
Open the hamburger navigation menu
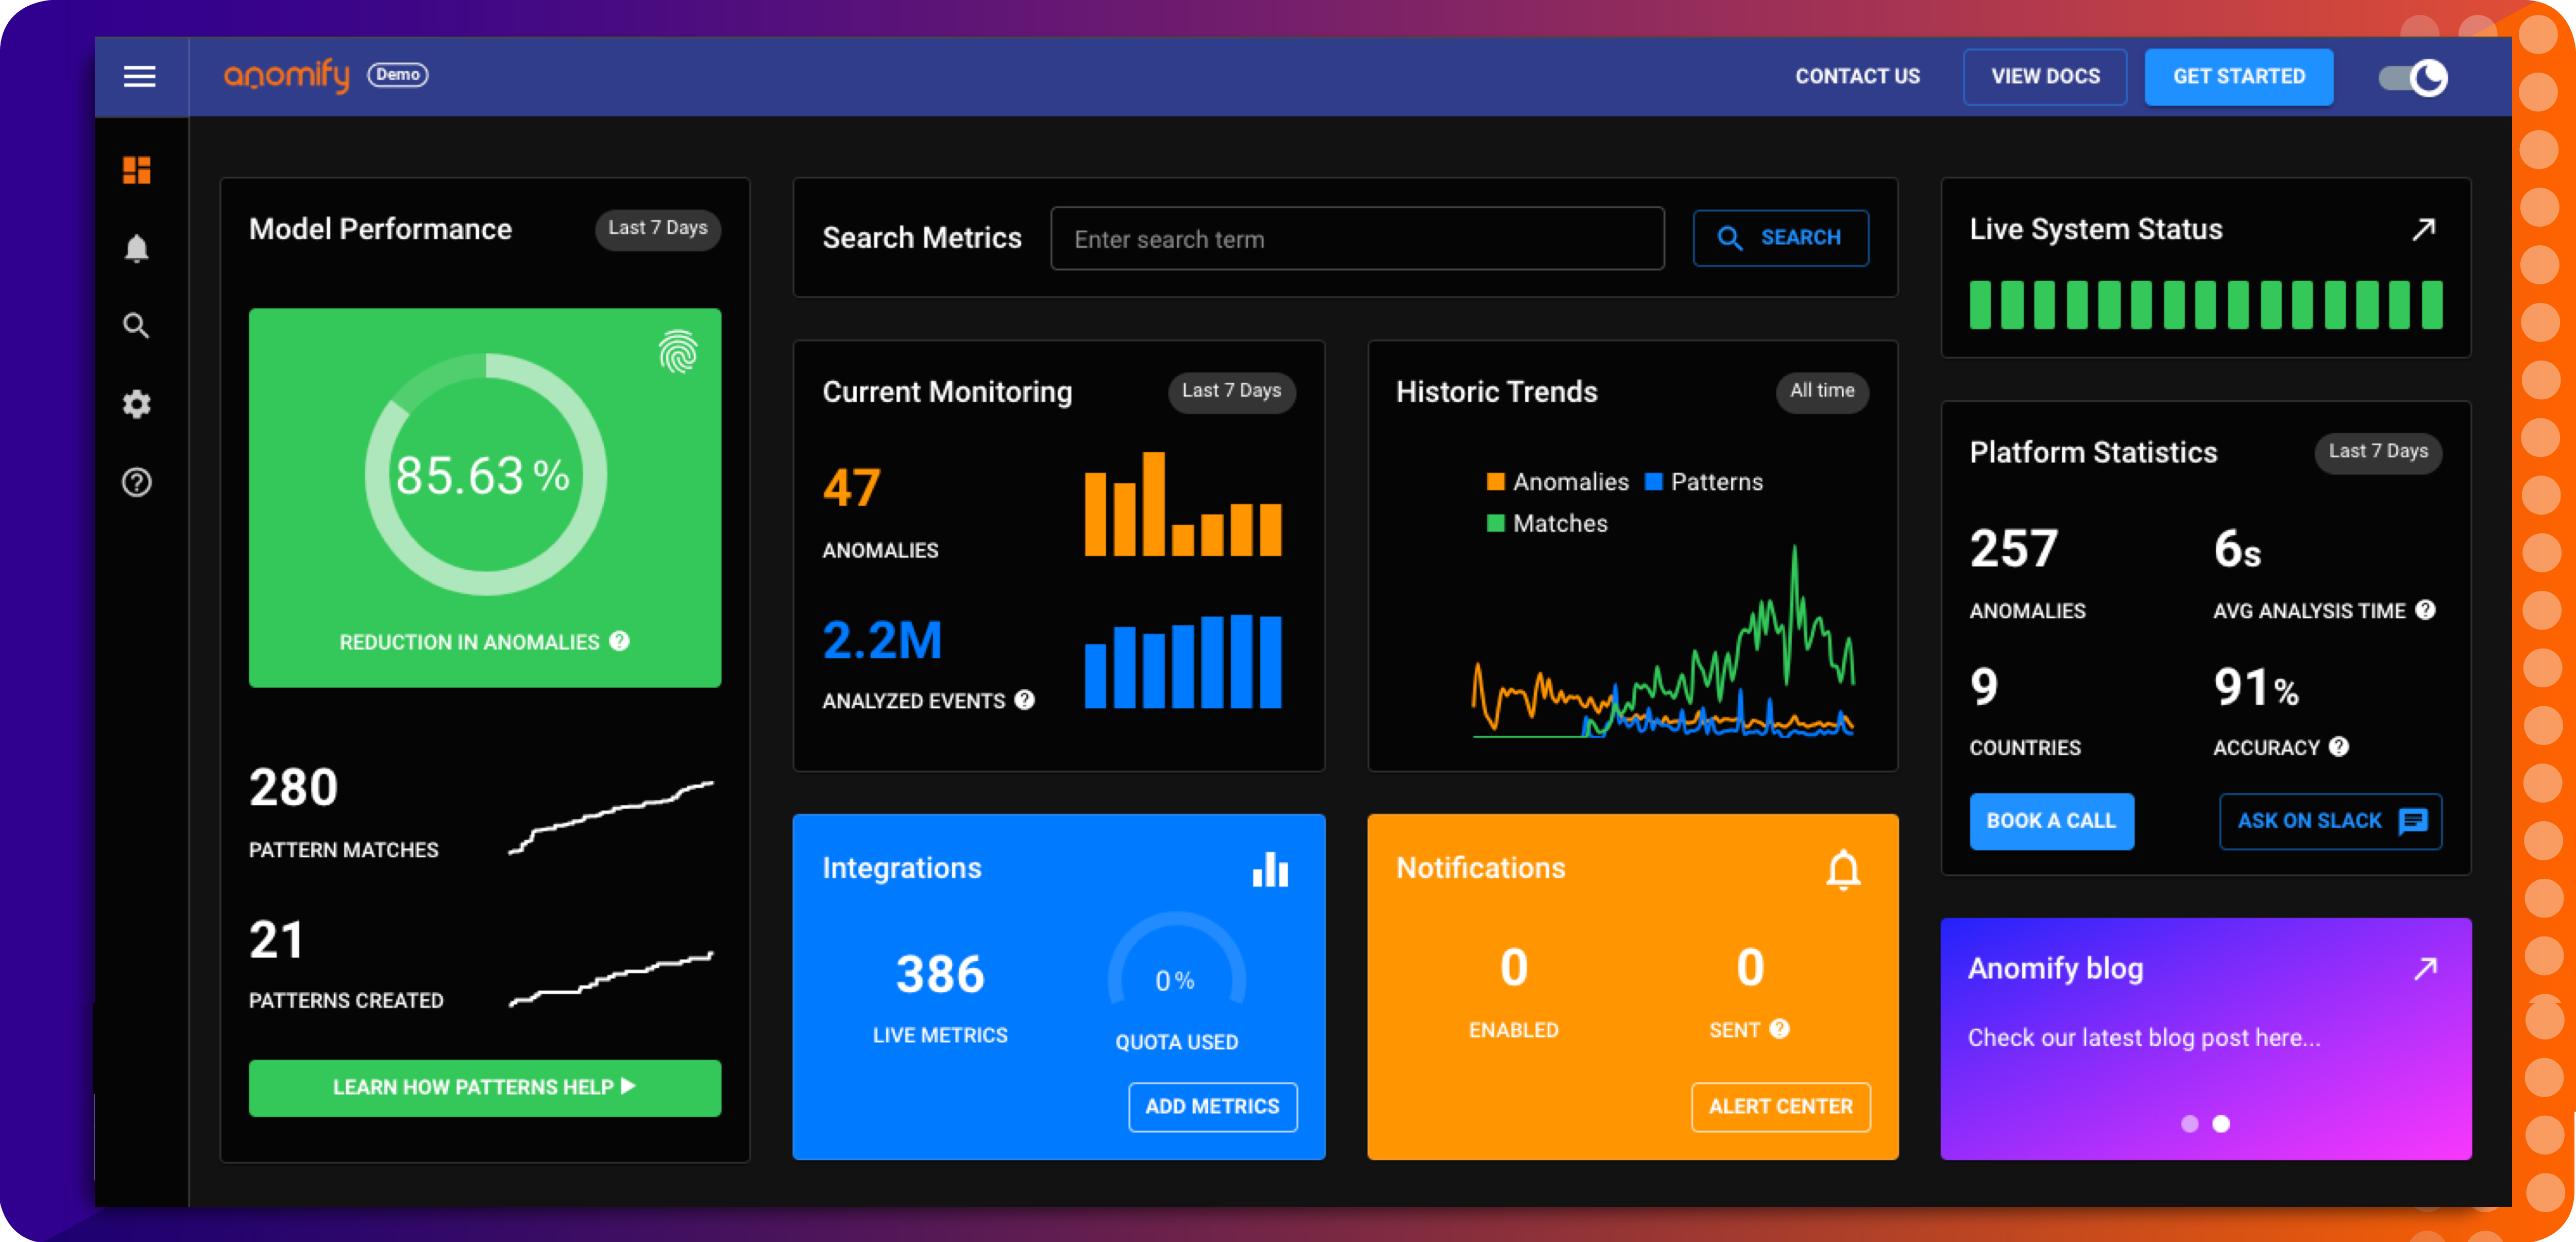coord(139,76)
